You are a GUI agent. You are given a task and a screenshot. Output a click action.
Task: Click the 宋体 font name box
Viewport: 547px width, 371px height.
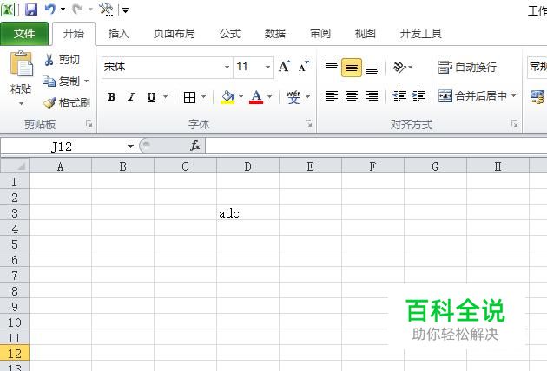[162, 67]
